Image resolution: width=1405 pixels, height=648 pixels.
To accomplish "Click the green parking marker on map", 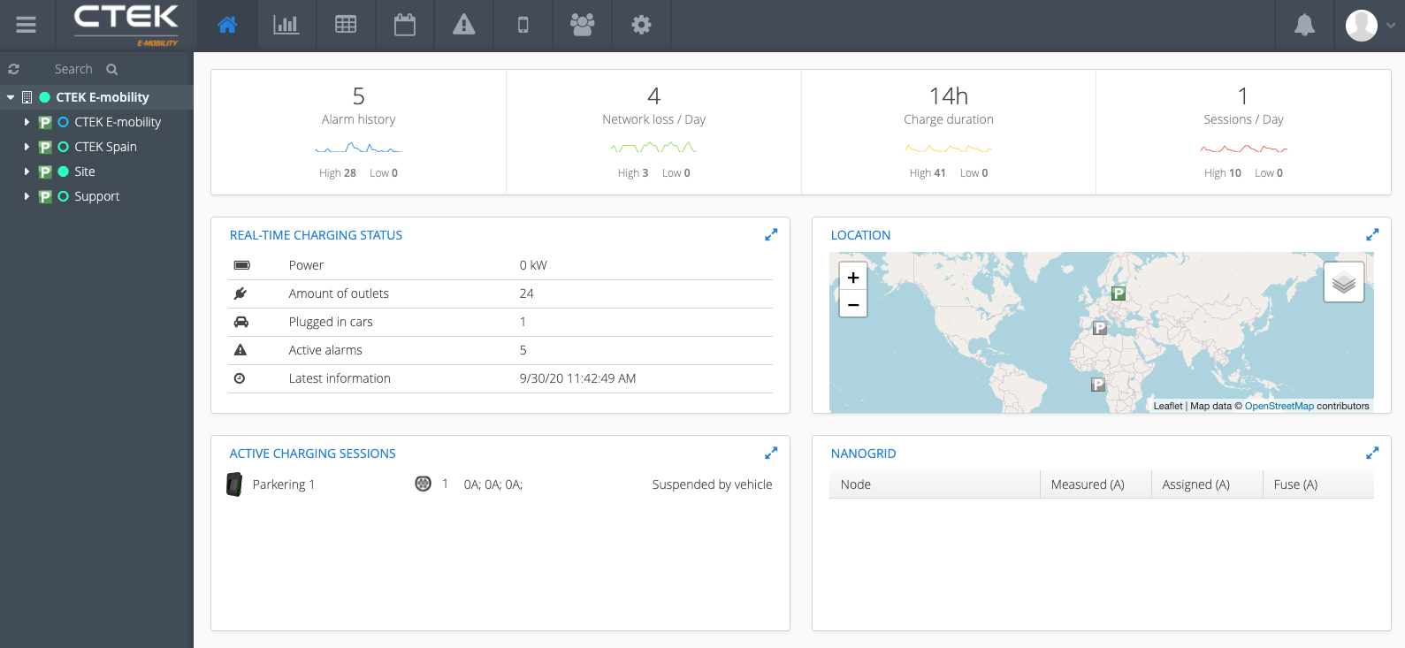I will coord(1119,294).
